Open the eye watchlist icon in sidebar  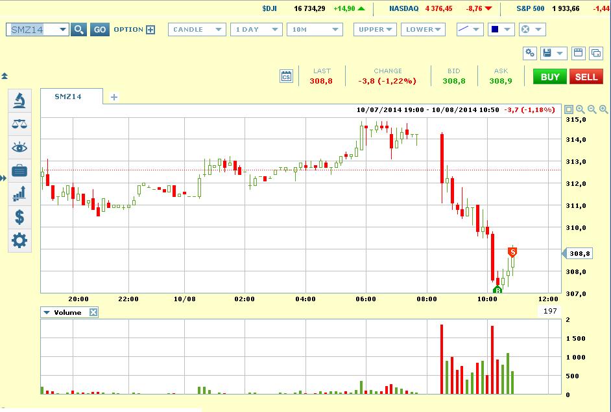pos(19,148)
